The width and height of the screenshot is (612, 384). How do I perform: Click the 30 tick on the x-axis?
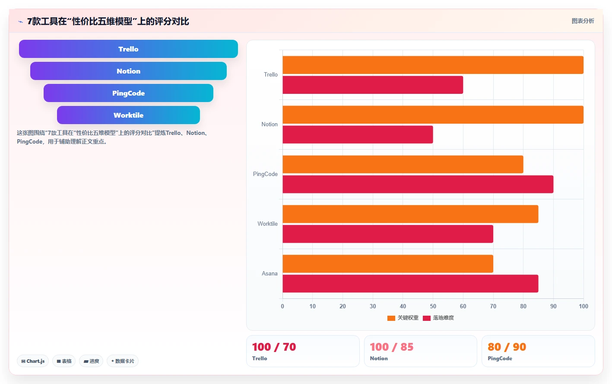[x=373, y=306]
